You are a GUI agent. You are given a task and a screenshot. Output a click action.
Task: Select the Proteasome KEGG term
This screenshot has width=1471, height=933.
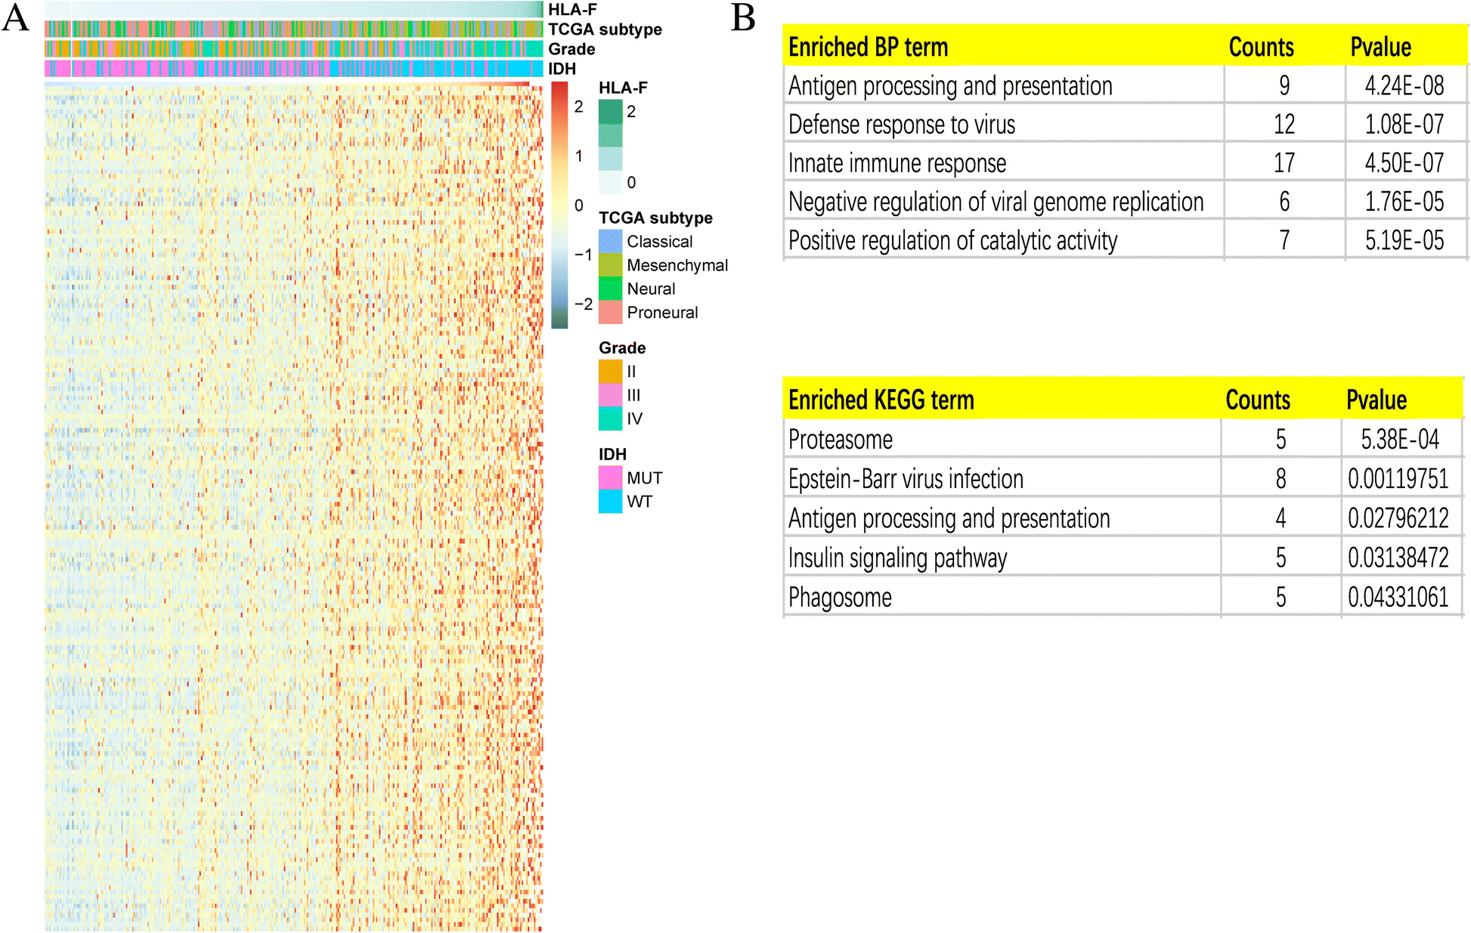click(841, 440)
